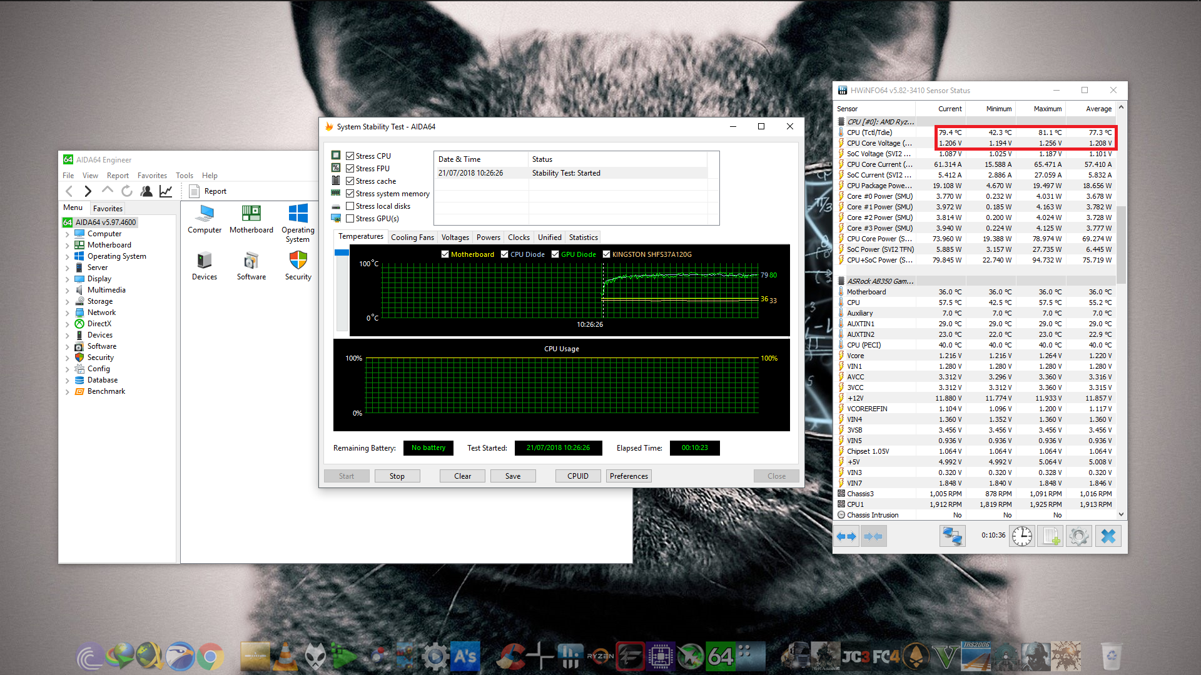Viewport: 1201px width, 675px height.
Task: Enable Stress GPU(s) checkbox
Action: (350, 219)
